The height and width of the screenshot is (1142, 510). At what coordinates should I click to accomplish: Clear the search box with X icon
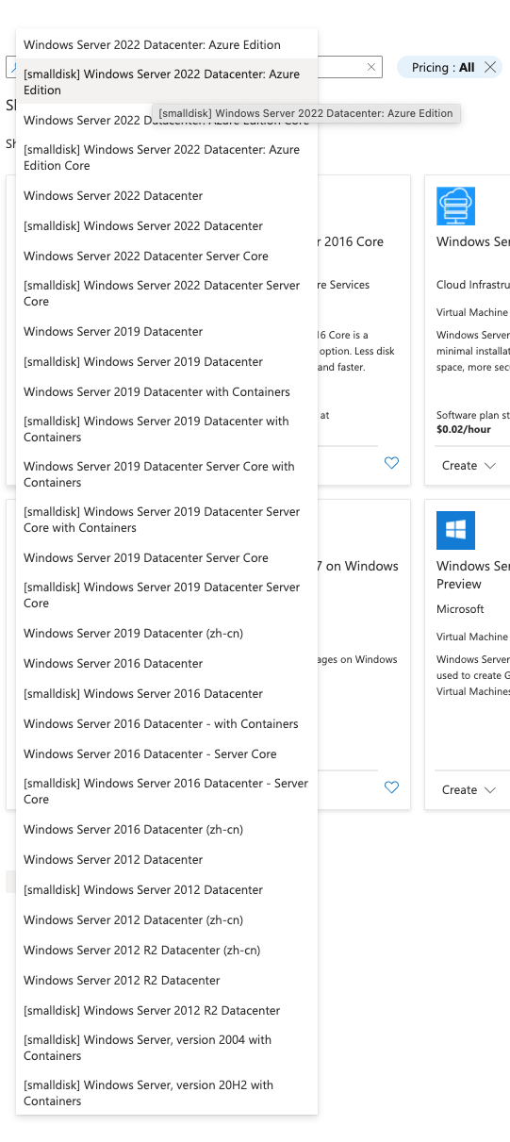click(x=371, y=67)
